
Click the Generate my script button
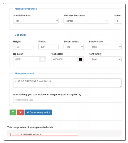click(x=38, y=112)
